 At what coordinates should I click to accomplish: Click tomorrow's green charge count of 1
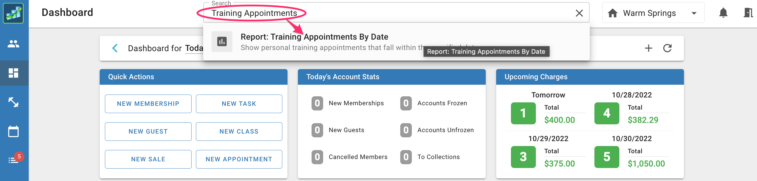coord(523,114)
